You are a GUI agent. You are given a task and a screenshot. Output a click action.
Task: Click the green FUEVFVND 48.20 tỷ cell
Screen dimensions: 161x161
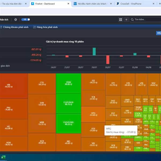click(68, 123)
